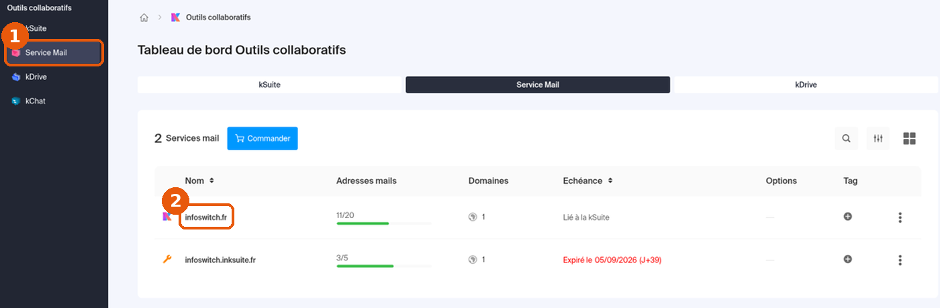This screenshot has width=940, height=308.
Task: Click the 3/5 addresses usage bar
Action: 383,266
